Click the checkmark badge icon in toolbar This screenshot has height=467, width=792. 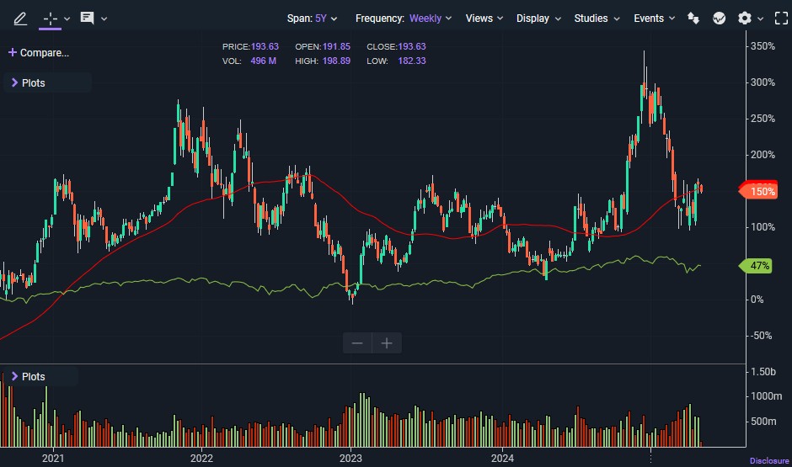(719, 18)
